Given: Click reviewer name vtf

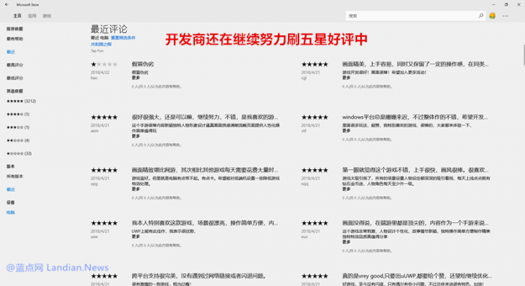Looking at the screenshot, I should click(304, 131).
